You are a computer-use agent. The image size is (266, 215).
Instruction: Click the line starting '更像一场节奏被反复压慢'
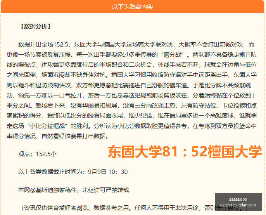132,55
